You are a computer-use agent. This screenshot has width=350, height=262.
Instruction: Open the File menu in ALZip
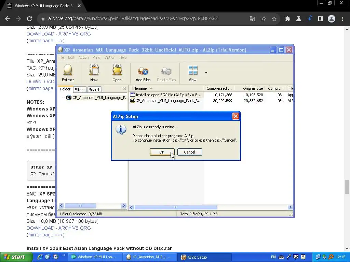point(61,57)
